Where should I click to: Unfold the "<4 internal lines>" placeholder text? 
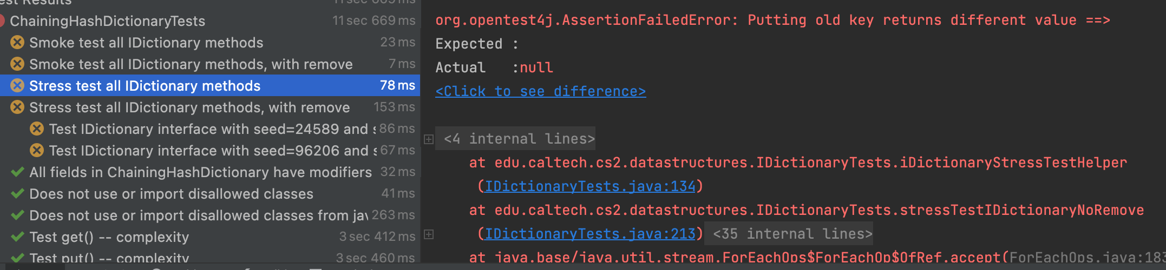coord(519,139)
